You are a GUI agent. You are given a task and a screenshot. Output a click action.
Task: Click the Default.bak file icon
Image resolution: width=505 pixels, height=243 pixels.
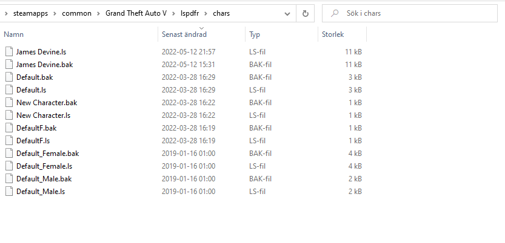[8, 77]
